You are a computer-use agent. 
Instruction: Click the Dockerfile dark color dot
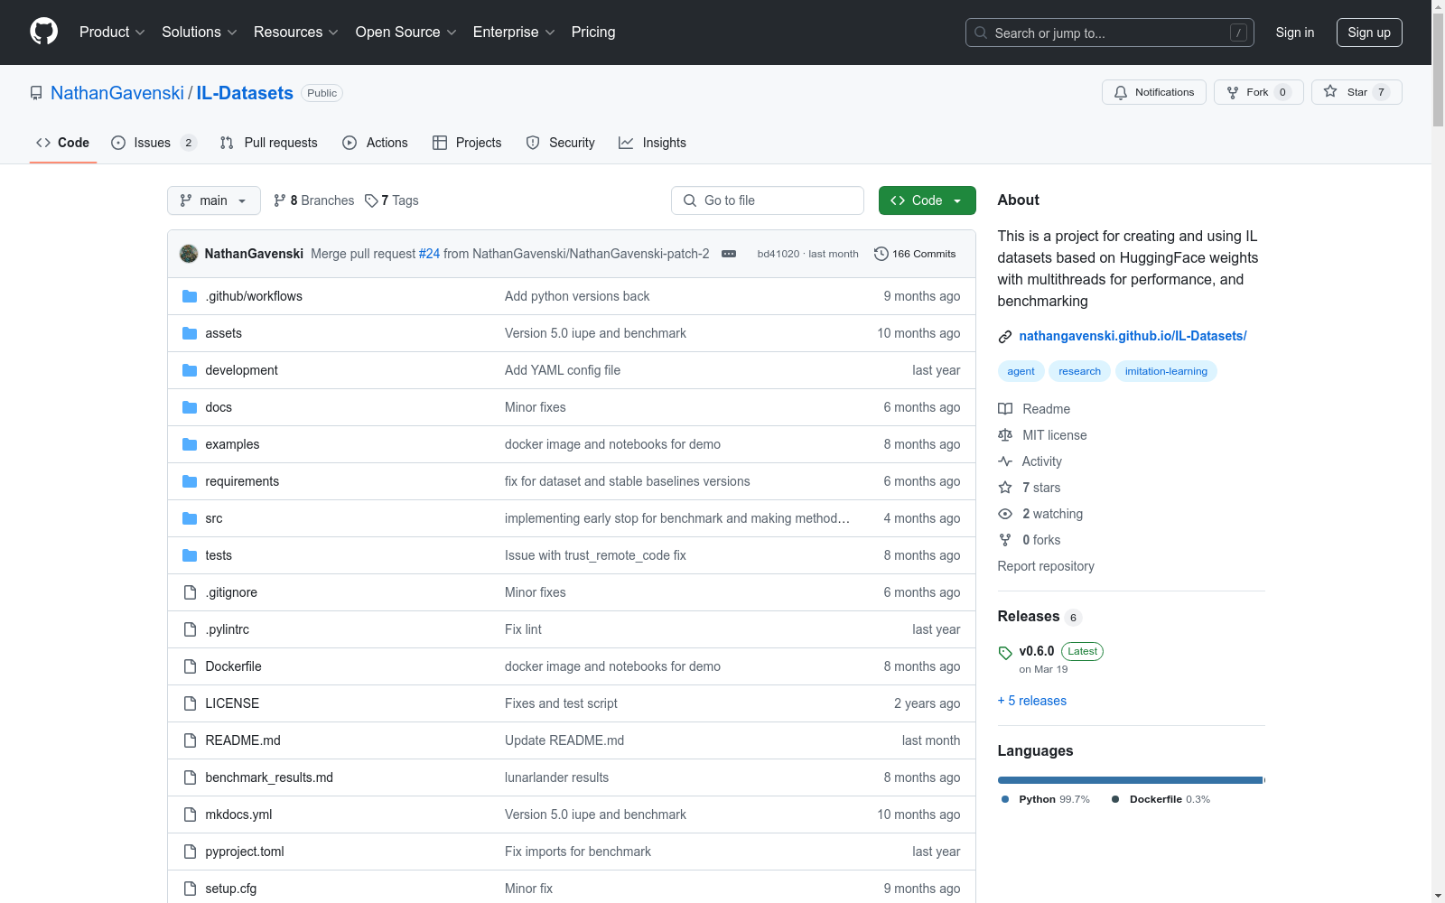1115,799
